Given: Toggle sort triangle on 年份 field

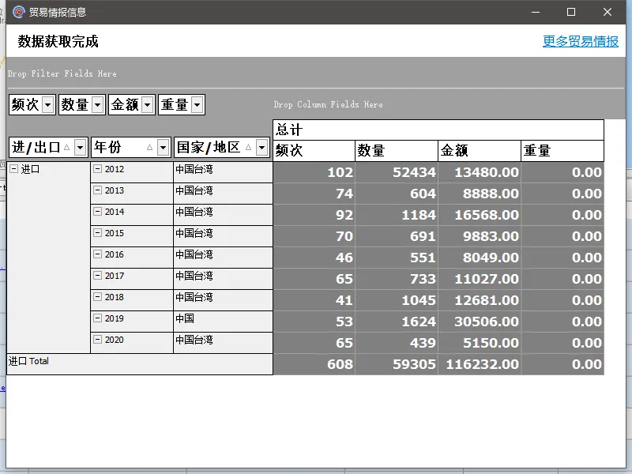Looking at the screenshot, I should tap(149, 148).
